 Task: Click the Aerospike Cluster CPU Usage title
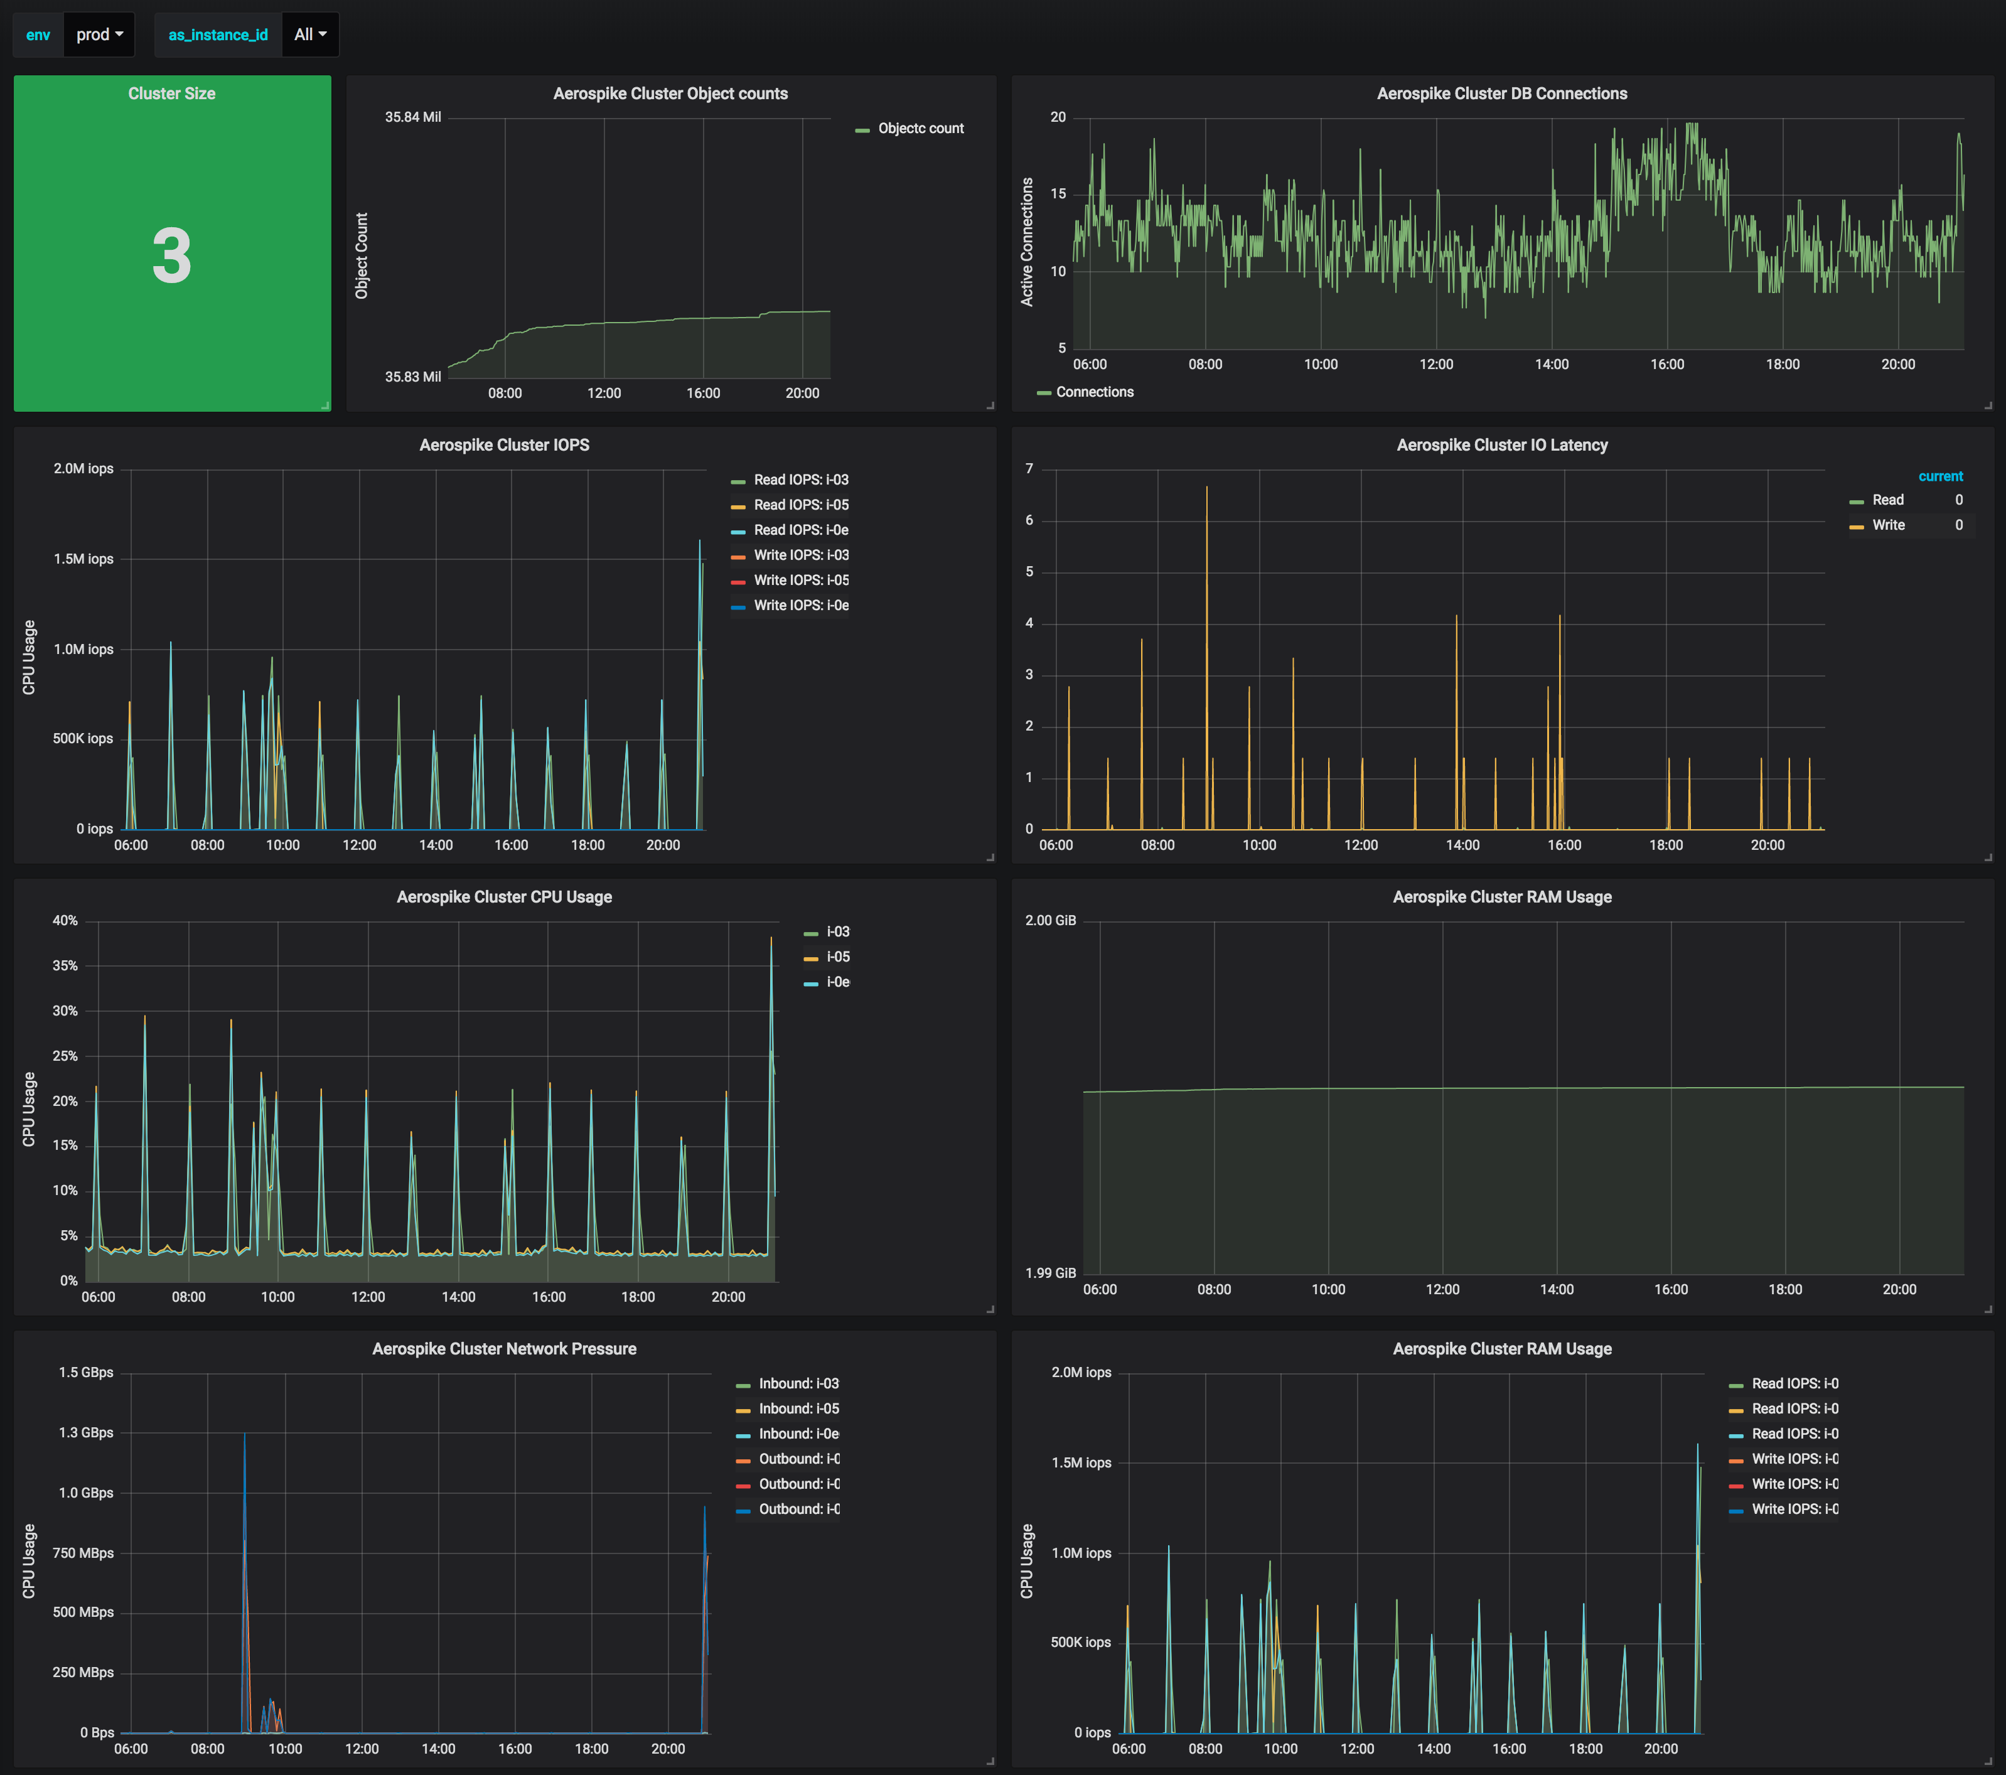(x=503, y=898)
